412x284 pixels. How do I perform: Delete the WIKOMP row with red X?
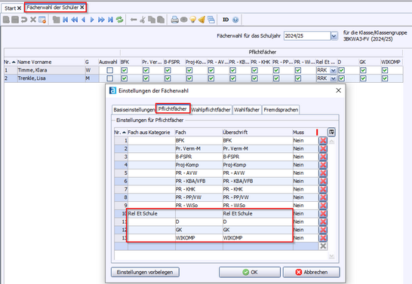pyautogui.click(x=323, y=238)
